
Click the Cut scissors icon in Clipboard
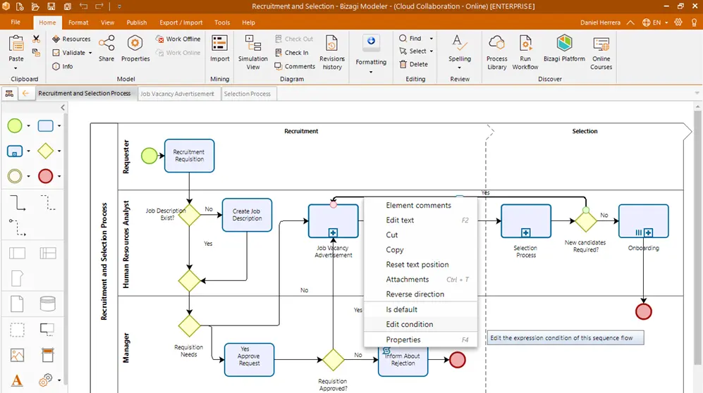(37, 39)
